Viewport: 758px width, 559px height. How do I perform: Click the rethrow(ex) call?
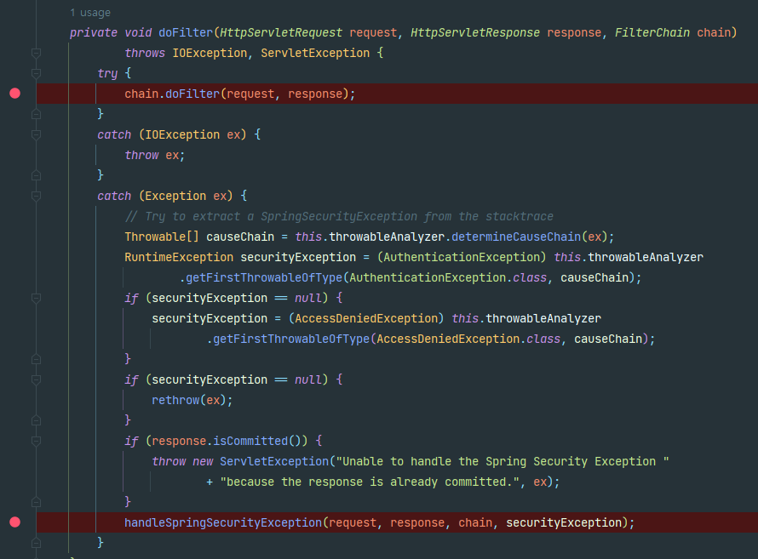(189, 400)
